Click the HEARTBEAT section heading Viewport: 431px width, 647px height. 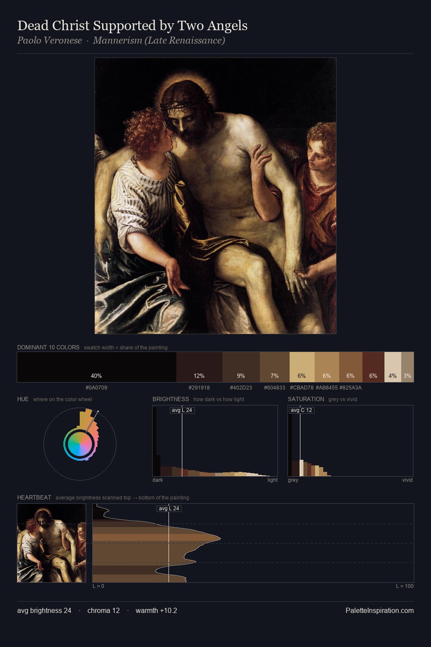pos(34,497)
